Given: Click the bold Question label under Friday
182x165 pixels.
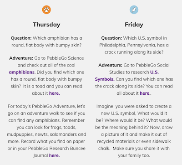Looking at the screenshot, I should coord(111,38).
